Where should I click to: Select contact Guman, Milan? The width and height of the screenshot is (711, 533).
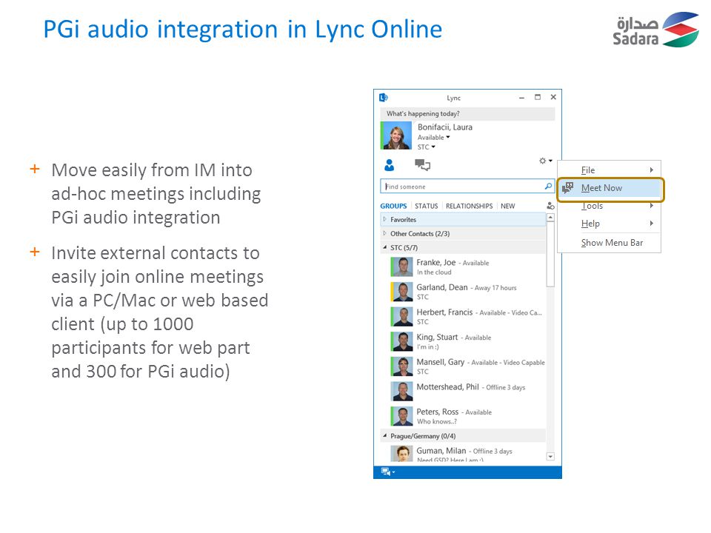(x=463, y=454)
